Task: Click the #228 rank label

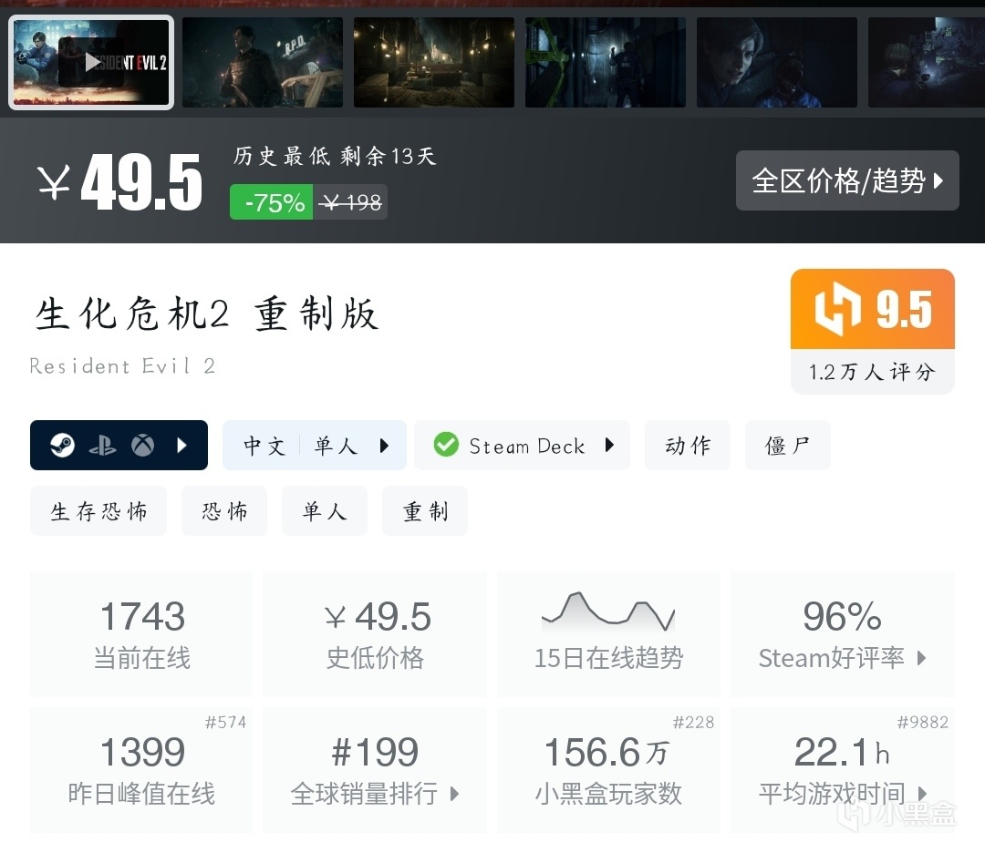Action: click(x=693, y=723)
